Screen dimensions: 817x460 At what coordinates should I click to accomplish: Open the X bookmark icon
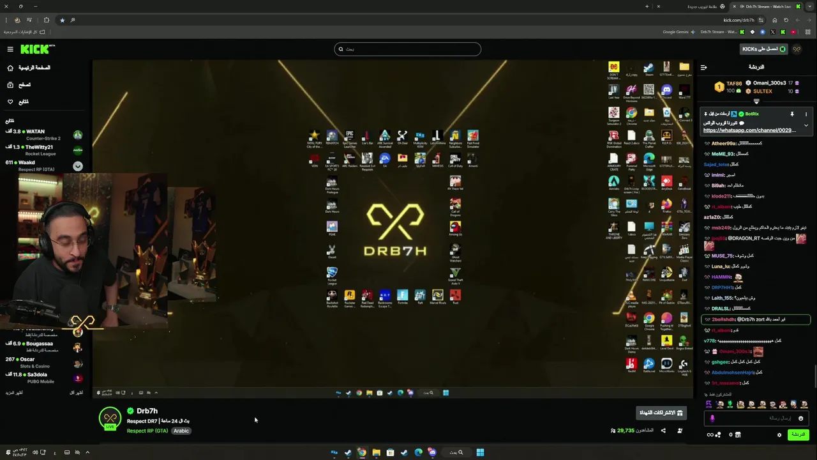coord(773,32)
